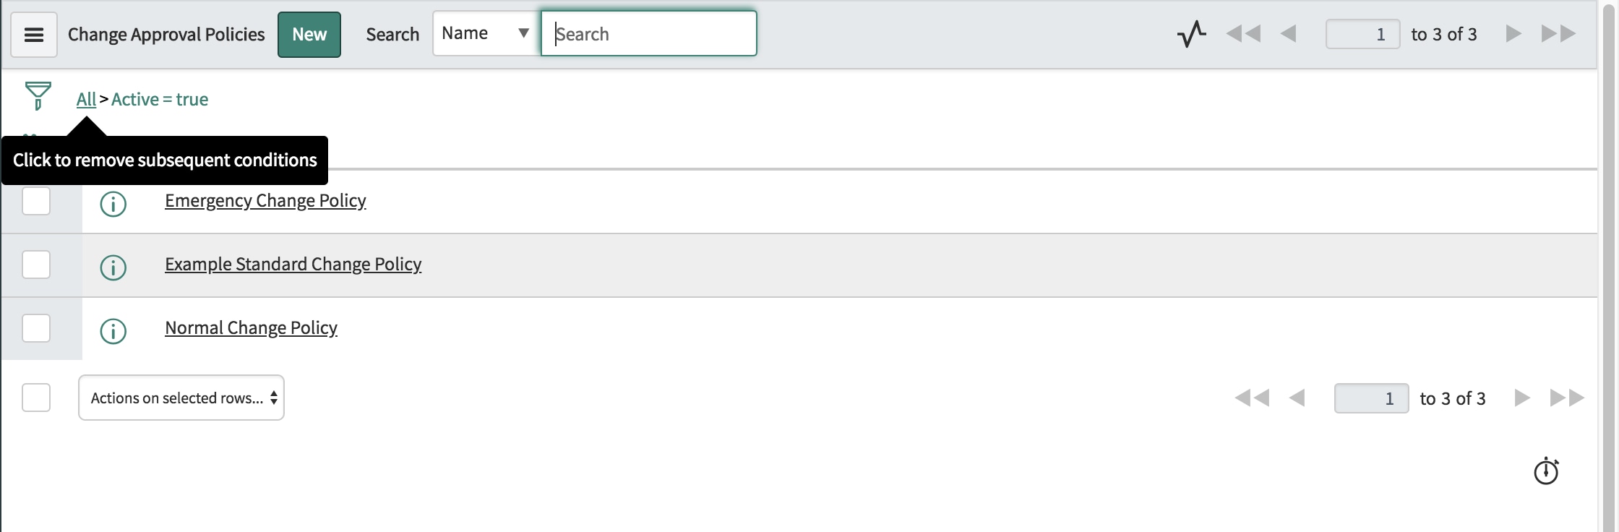
Task: Open the info icon beside Normal Change Policy
Action: pos(113,332)
